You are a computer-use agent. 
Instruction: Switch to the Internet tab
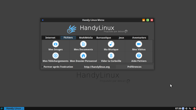pos(50,38)
